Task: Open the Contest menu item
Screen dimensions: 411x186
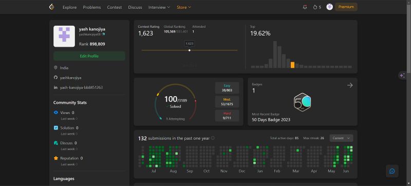Action: point(114,7)
